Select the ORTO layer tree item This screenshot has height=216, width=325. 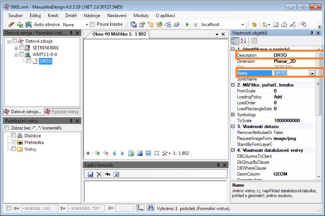point(46,61)
